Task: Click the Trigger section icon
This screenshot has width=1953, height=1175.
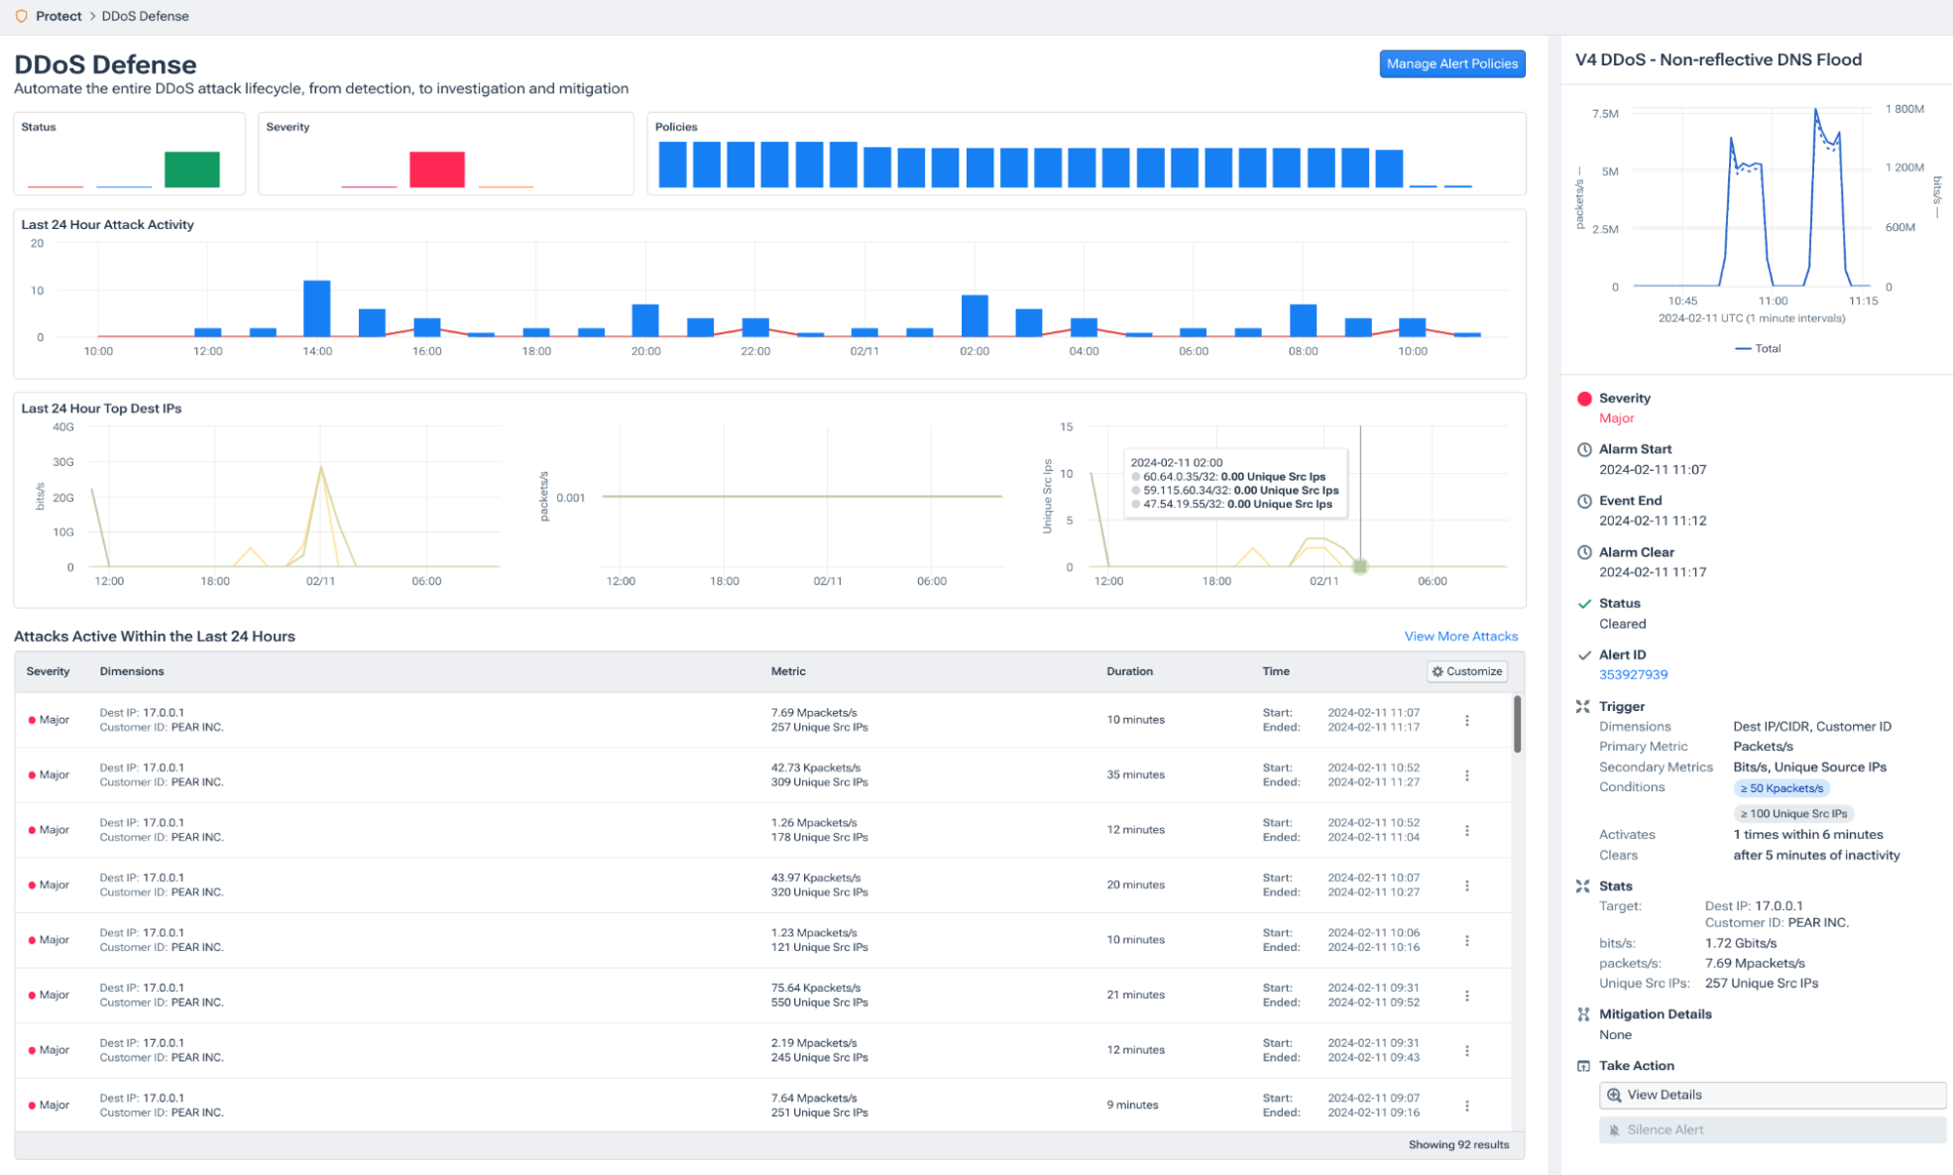Action: click(x=1583, y=706)
